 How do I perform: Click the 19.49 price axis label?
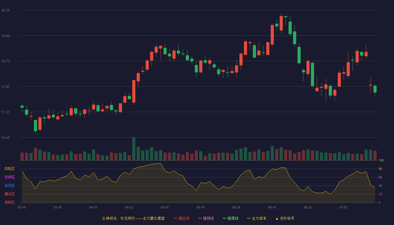tap(6, 36)
